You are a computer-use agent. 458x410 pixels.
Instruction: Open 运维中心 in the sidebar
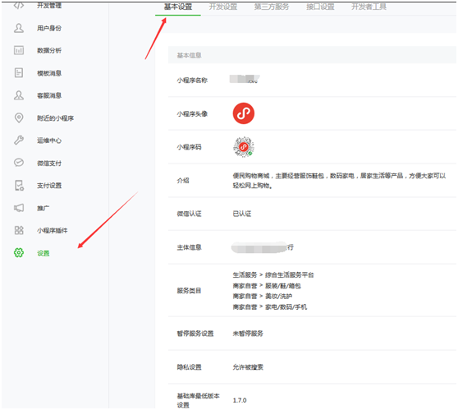point(49,141)
